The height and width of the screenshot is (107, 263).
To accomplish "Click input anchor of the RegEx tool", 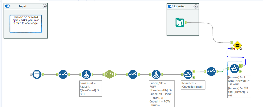I will point(104,74).
